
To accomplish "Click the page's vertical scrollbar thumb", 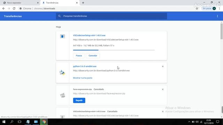I will (x=222, y=31).
